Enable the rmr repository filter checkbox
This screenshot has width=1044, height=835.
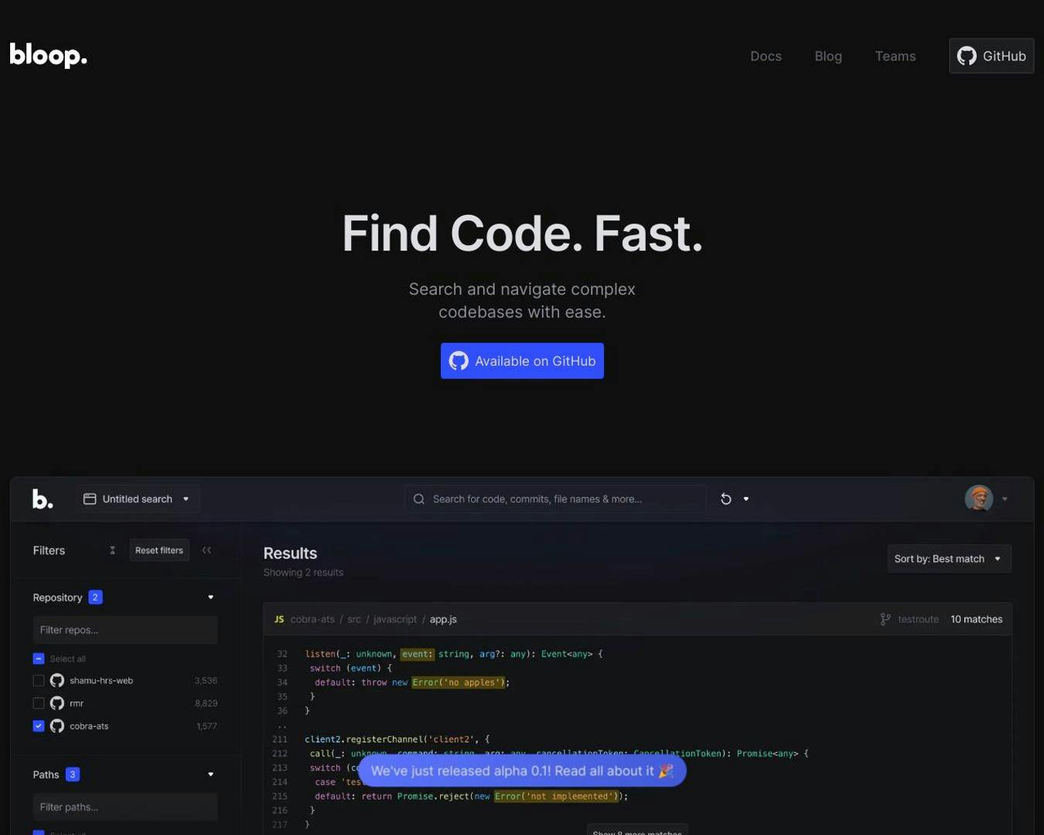pyautogui.click(x=39, y=703)
